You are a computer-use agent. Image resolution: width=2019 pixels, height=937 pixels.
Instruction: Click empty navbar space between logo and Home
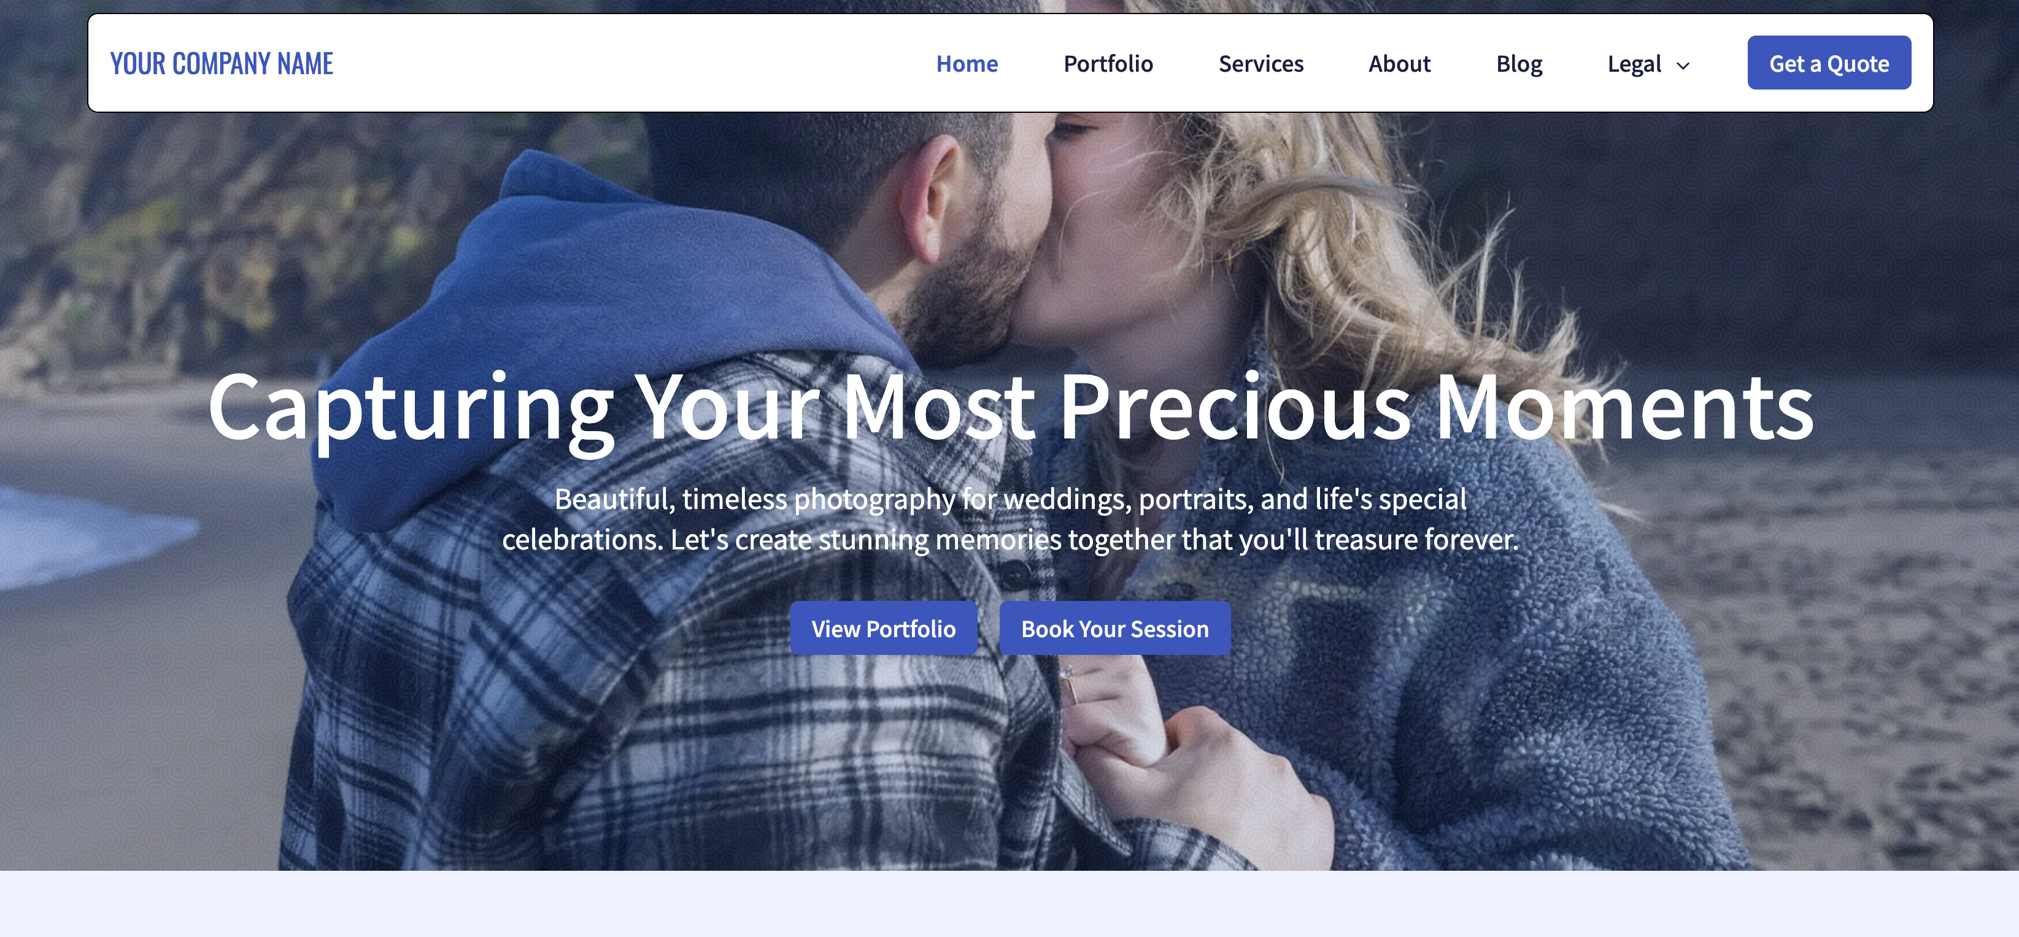point(627,63)
